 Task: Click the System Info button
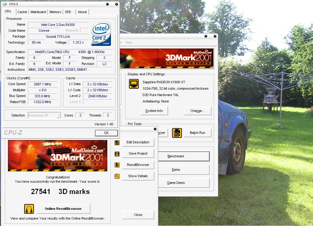pyautogui.click(x=154, y=111)
